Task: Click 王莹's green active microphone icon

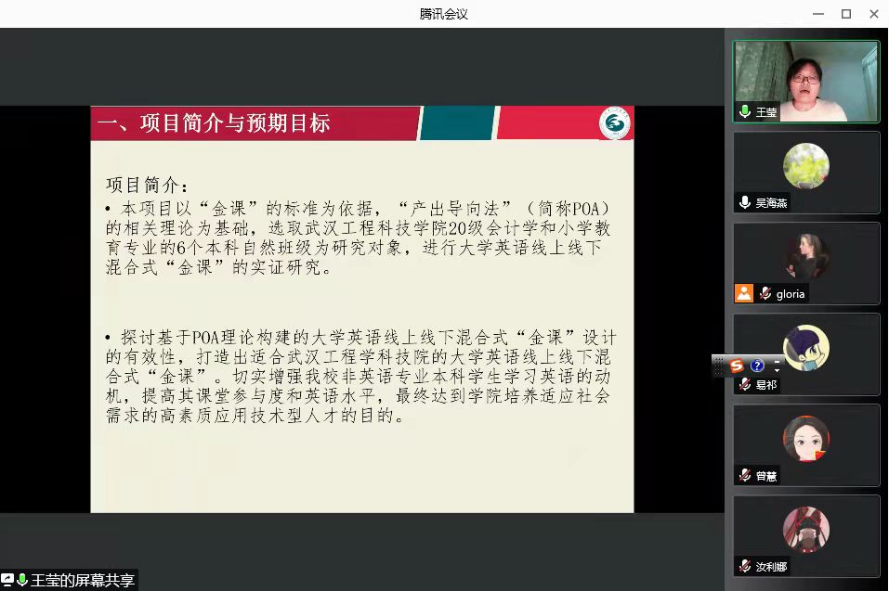Action: coord(745,112)
